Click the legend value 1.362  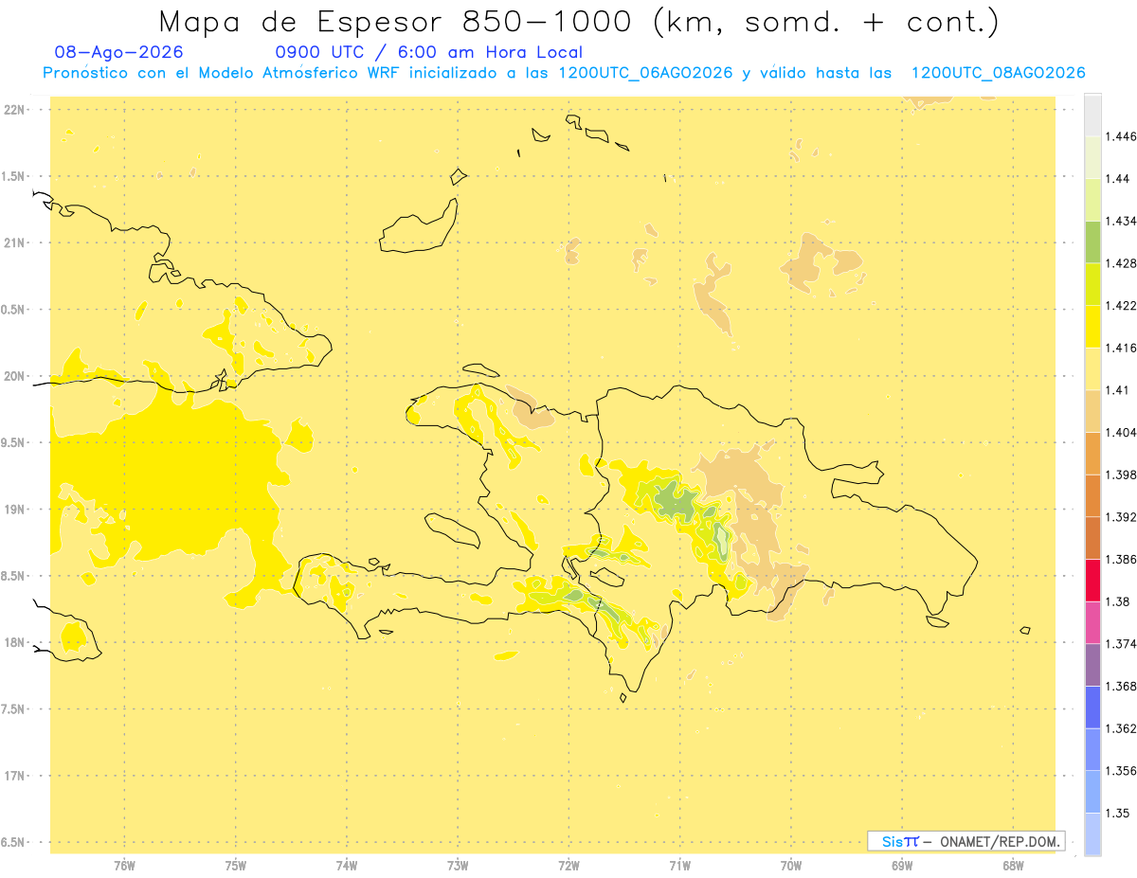[1121, 728]
